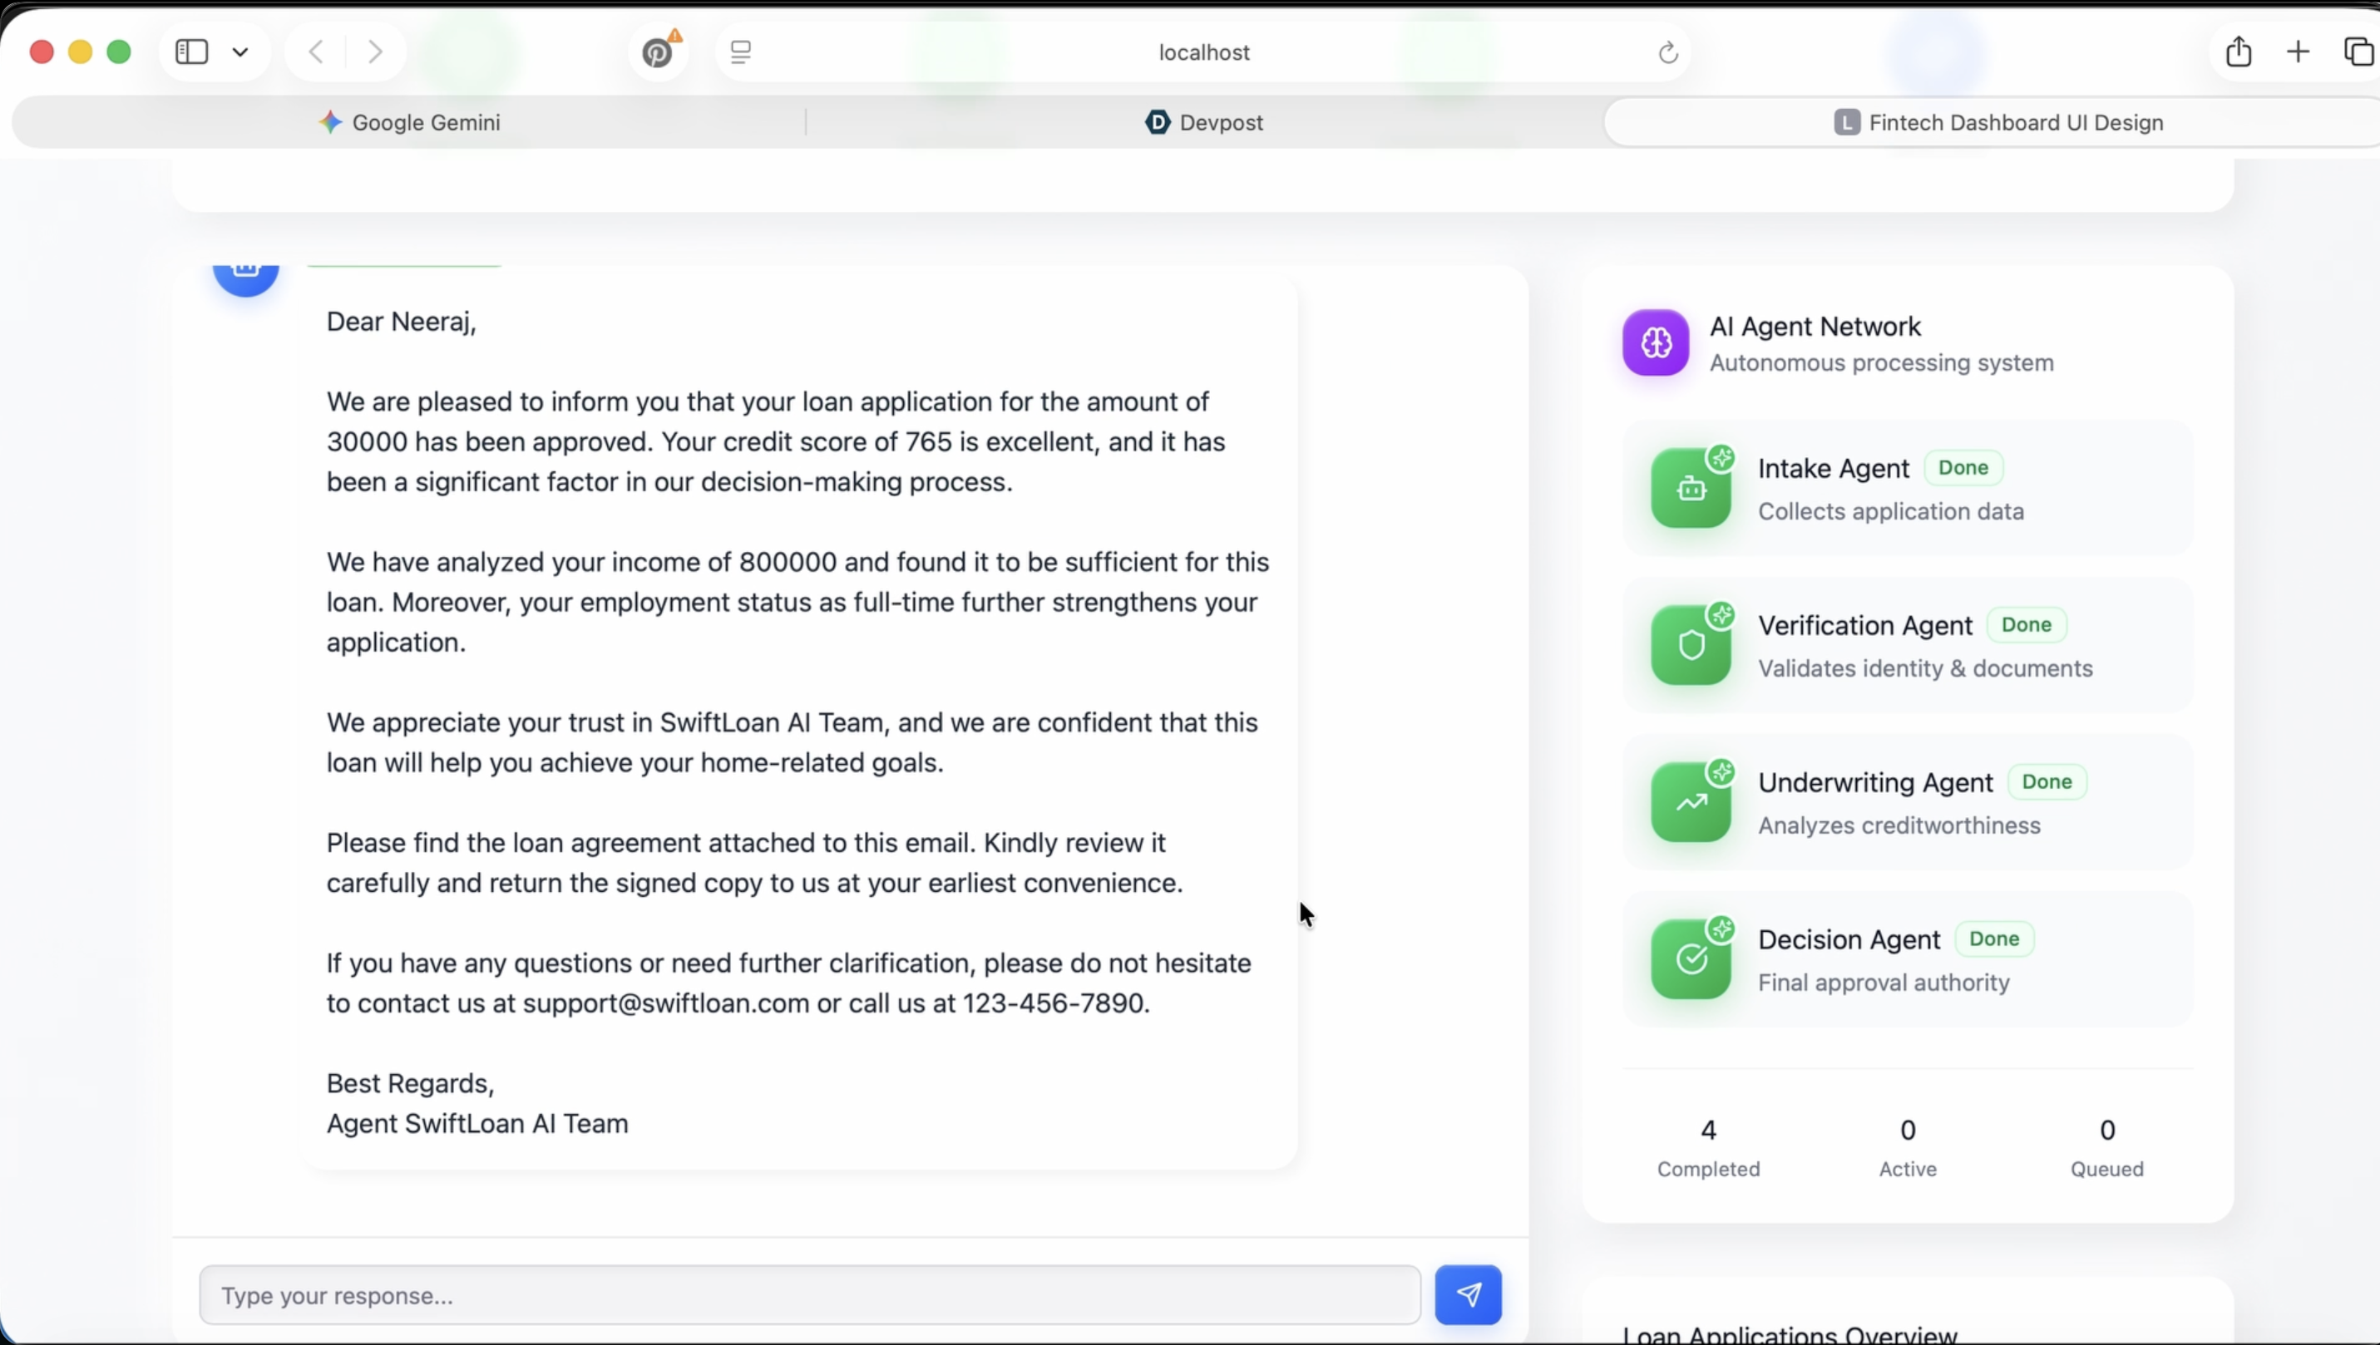Viewport: 2380px width, 1345px height.
Task: Click the purple AI Agent Network brain icon
Action: point(1655,342)
